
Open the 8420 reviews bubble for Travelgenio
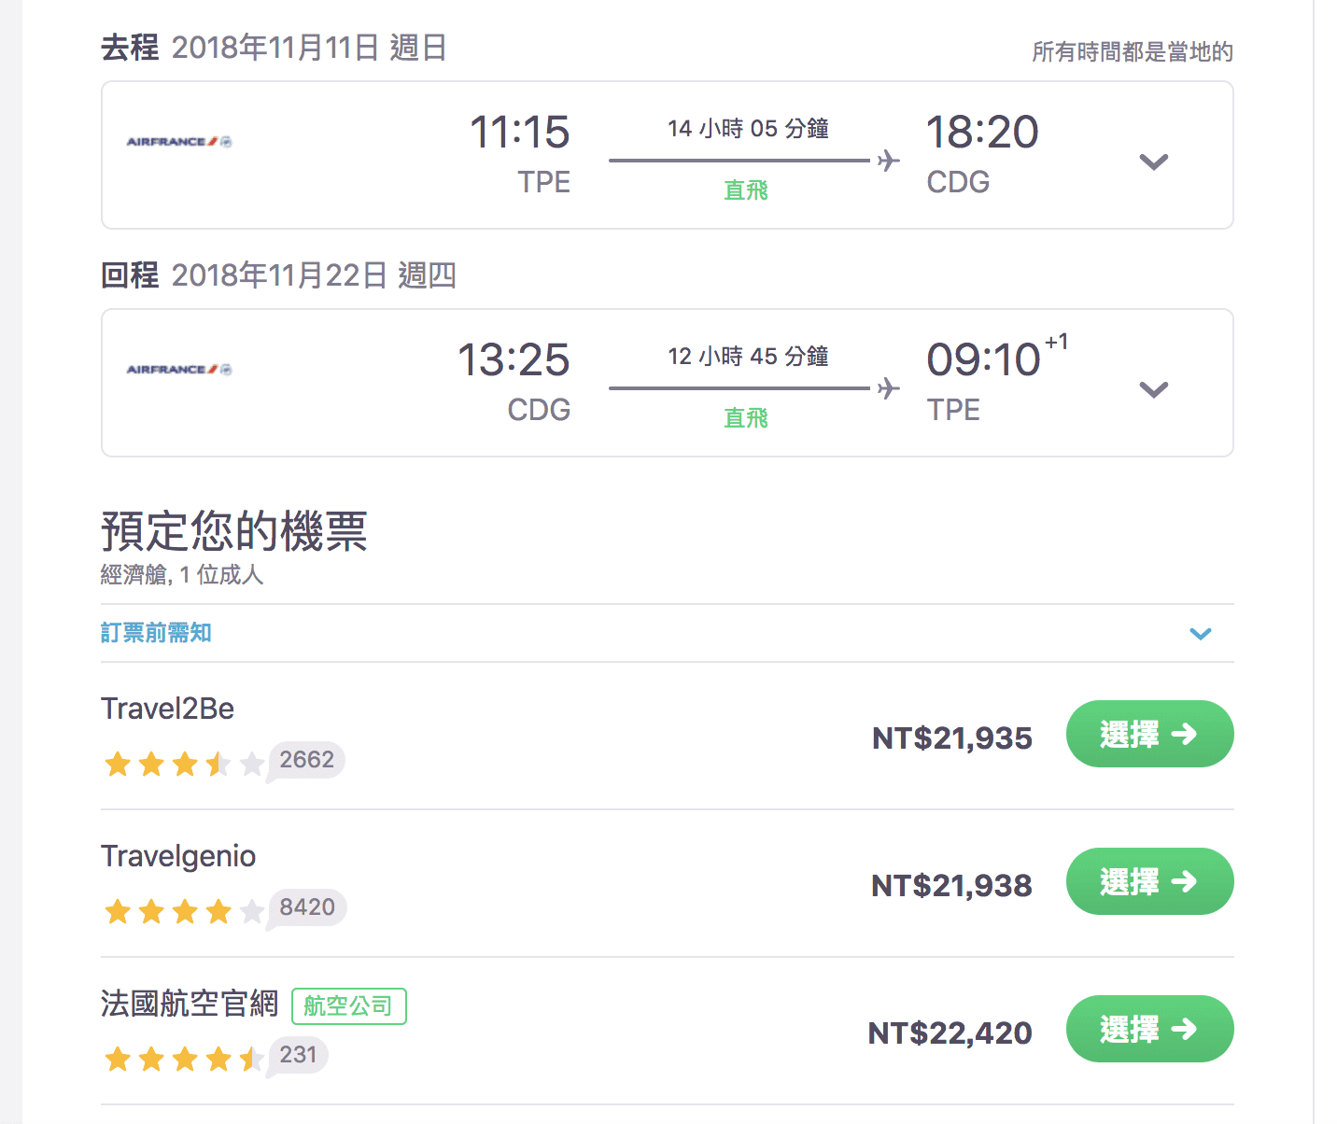tap(307, 908)
